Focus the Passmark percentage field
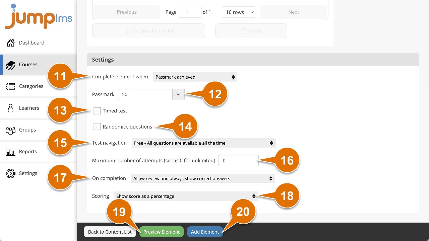 (x=145, y=94)
